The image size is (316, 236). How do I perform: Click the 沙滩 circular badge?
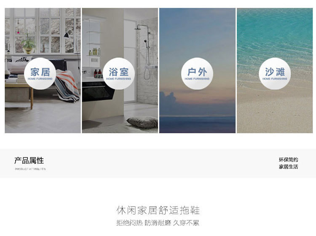point(275,74)
